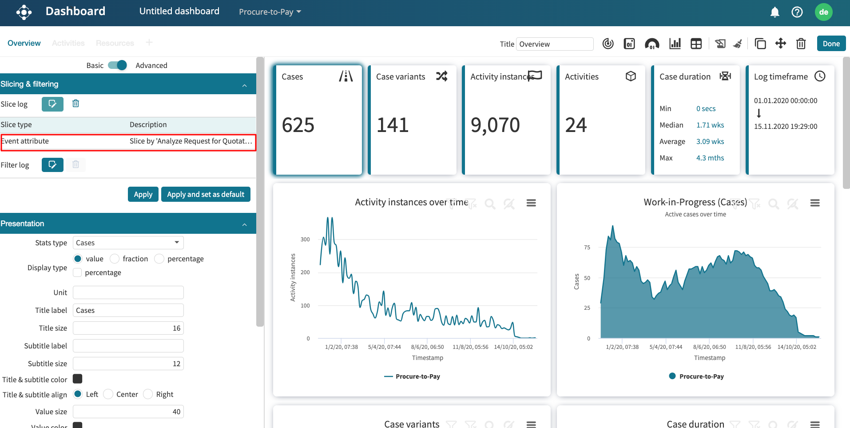Open the Stats type dropdown
Image resolution: width=850 pixels, height=428 pixels.
point(128,243)
